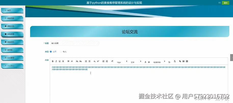
Task: Toggle italic formatting in editor
Action: click(x=56, y=61)
